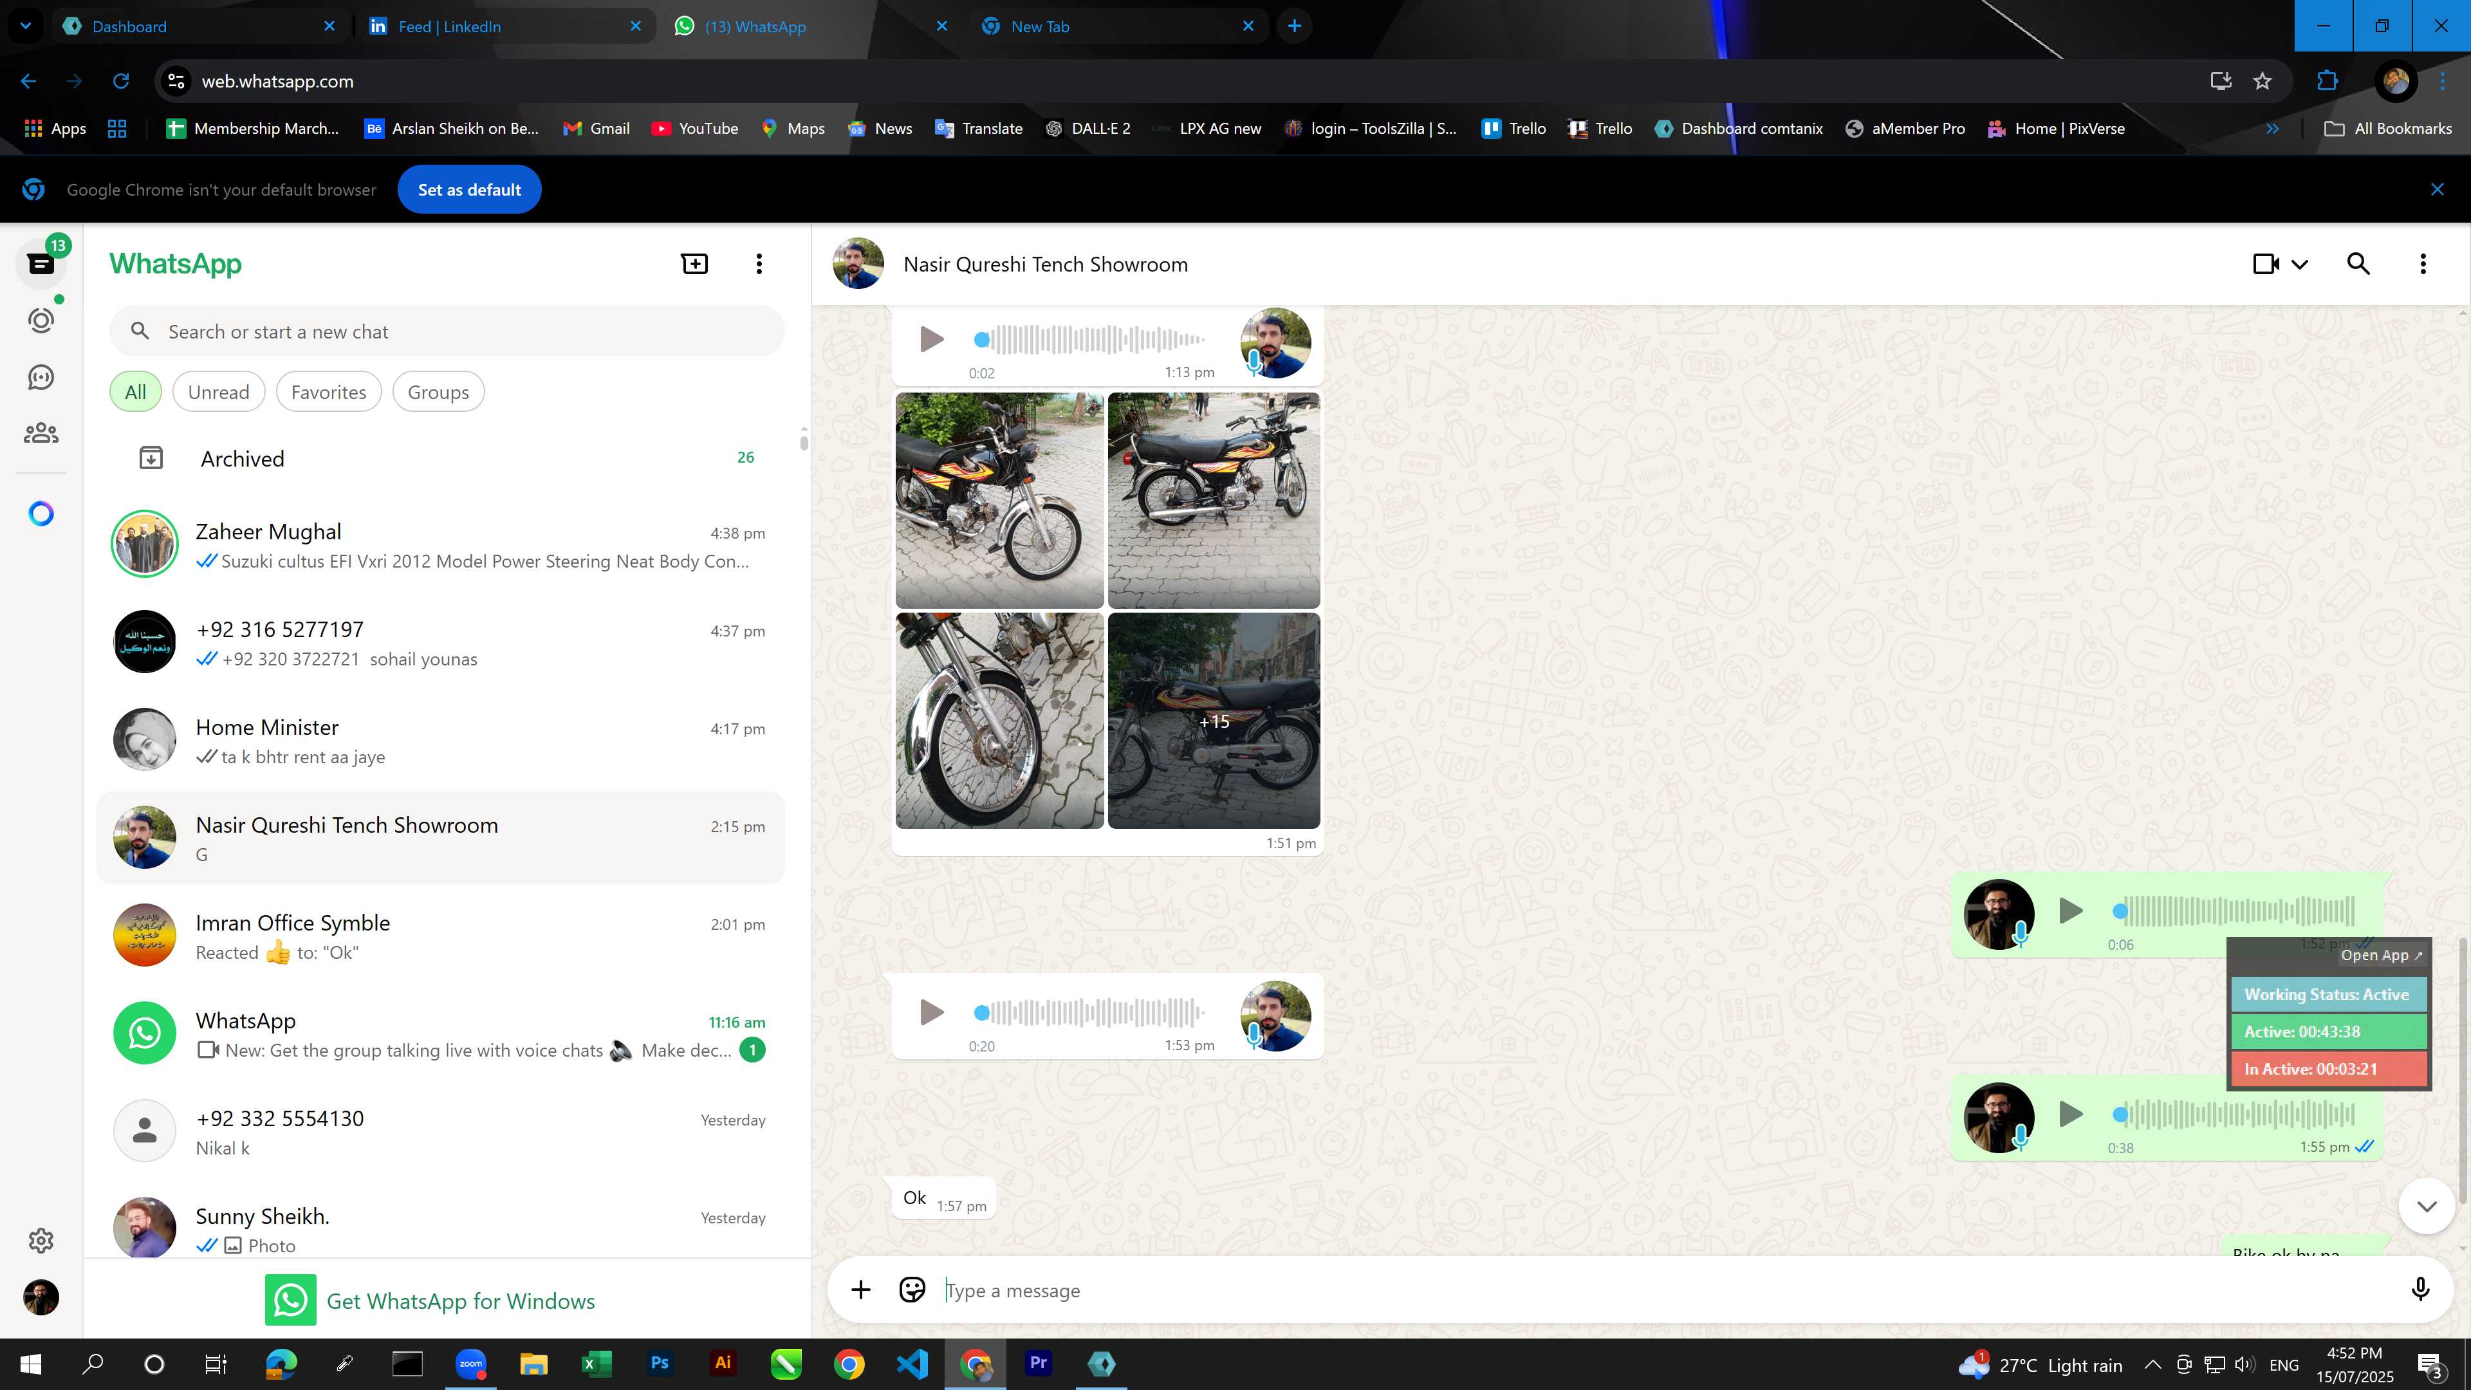Select the All chat filter
The height and width of the screenshot is (1390, 2471).
[135, 393]
